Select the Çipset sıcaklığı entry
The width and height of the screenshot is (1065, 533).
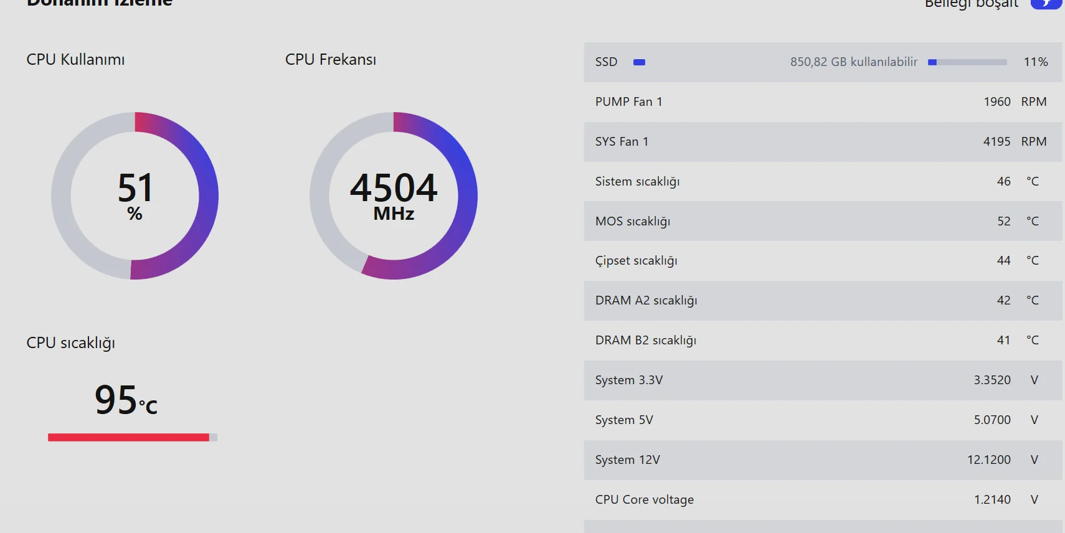(822, 261)
